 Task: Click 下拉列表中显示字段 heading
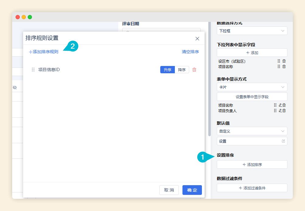tap(236, 45)
